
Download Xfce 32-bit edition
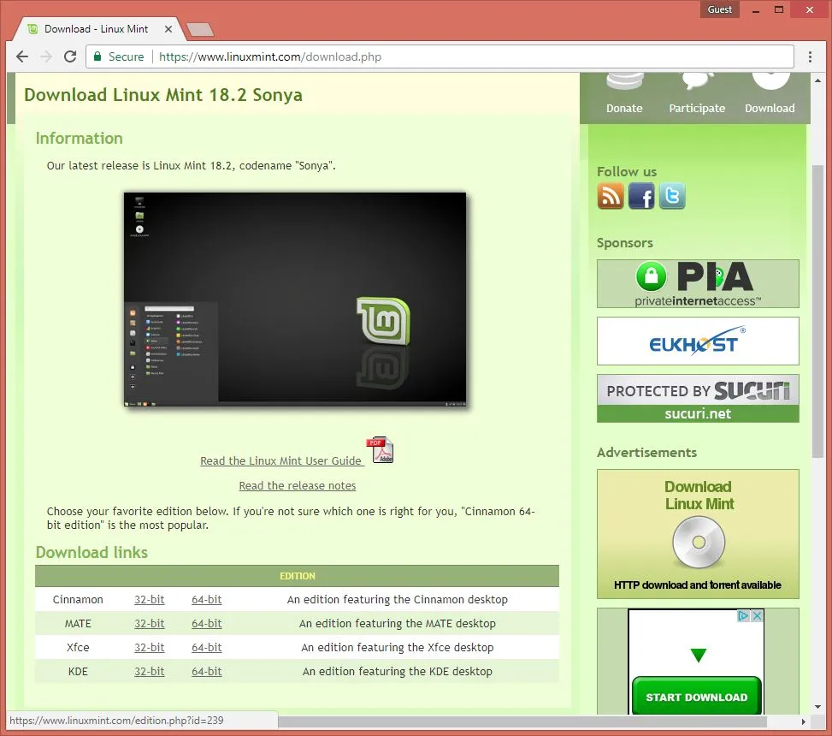tap(149, 647)
